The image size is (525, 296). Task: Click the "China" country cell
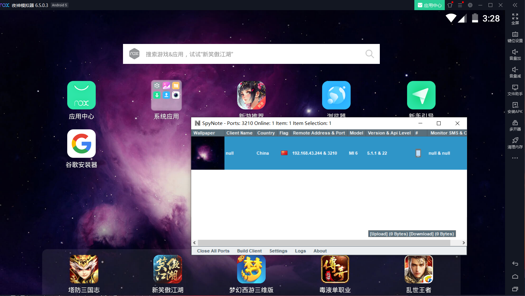(x=262, y=153)
